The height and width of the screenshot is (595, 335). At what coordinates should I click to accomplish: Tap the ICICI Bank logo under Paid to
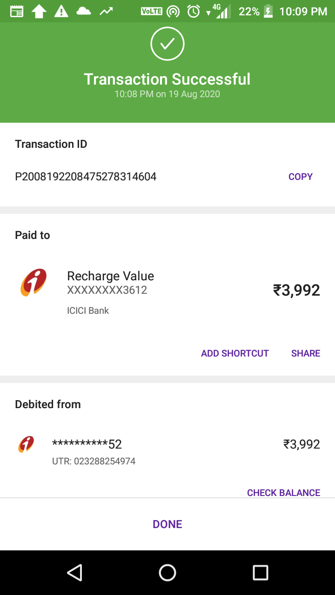pos(33,282)
